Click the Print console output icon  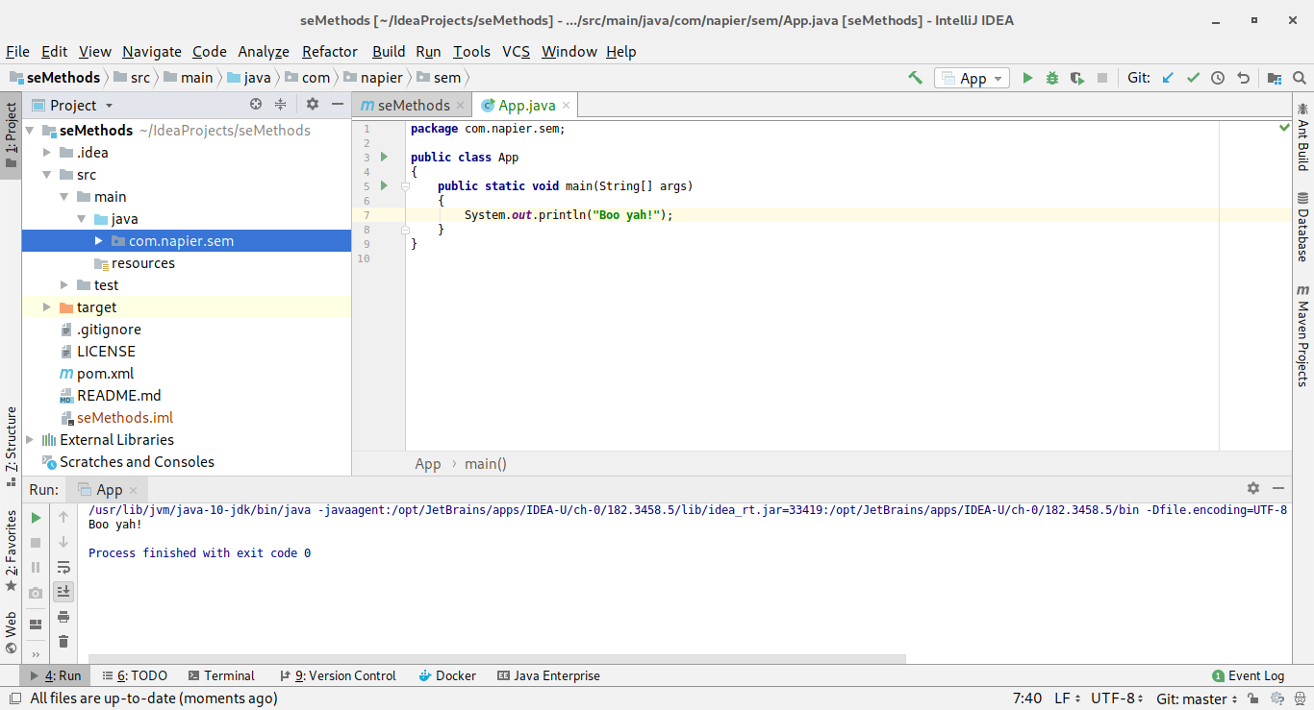coord(63,617)
